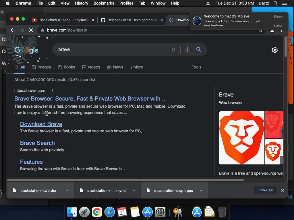Open Google quick settings gear
Image resolution: width=294 pixels, height=220 pixels.
(x=275, y=50)
